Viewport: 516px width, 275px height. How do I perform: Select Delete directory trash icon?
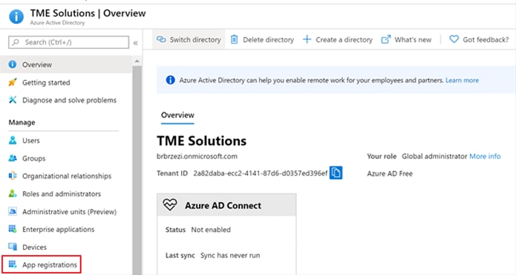coord(234,39)
